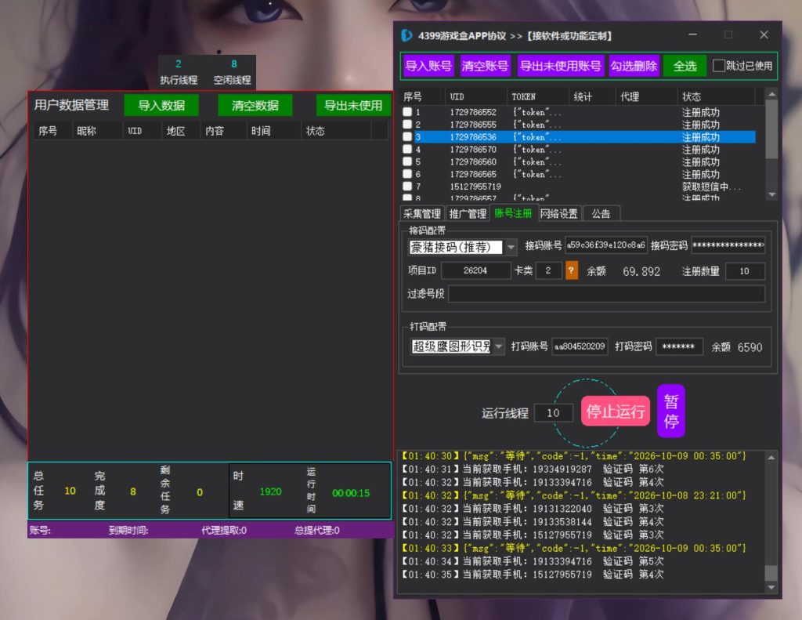Check the box for highlighted row 3
This screenshot has width=802, height=620.
(407, 136)
